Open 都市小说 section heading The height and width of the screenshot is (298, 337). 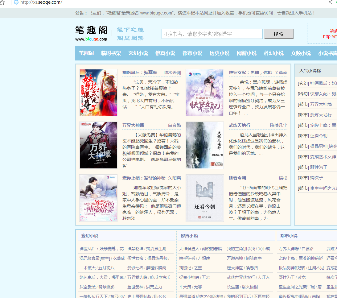click(x=289, y=236)
